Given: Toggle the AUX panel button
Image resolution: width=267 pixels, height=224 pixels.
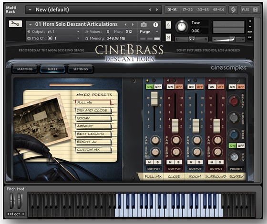Looking at the screenshot, I should tap(246, 10).
